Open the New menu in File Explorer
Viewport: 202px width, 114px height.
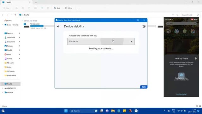point(7,8)
